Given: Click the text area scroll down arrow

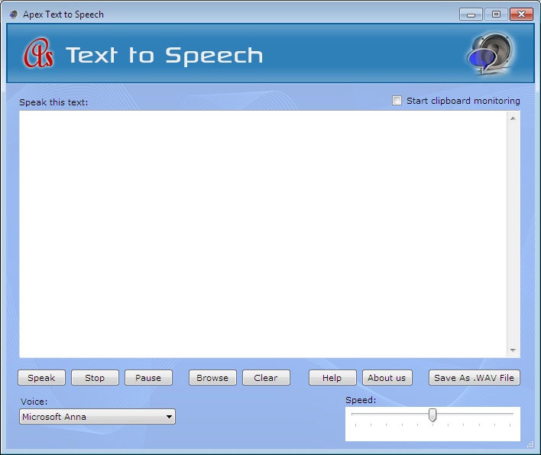Looking at the screenshot, I should point(513,350).
